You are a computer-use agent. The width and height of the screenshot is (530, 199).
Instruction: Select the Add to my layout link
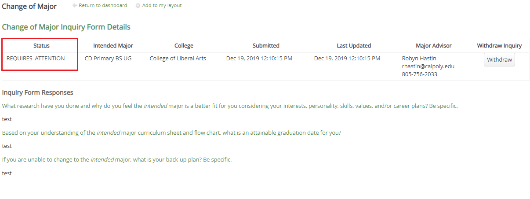click(x=162, y=5)
